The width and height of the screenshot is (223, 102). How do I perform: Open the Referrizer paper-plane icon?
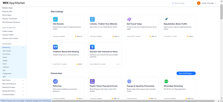coord(55,82)
